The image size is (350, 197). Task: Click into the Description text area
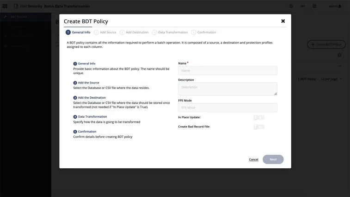tap(227, 89)
